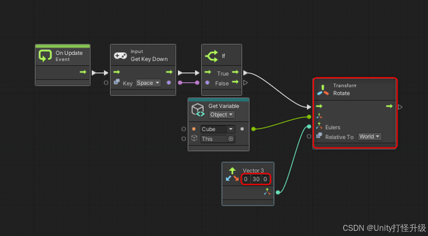Click the This input circle port

pos(184,139)
